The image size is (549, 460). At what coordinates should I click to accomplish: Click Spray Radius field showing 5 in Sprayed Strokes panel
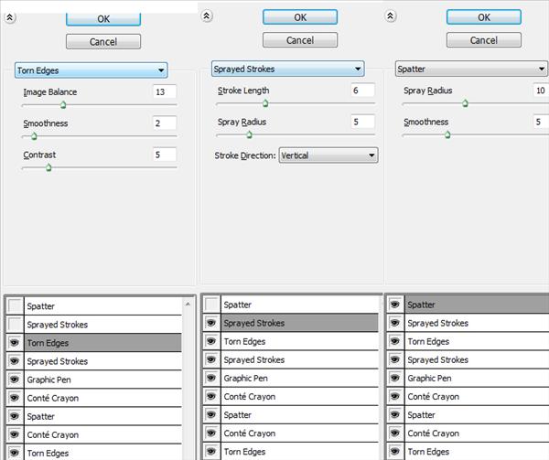pos(362,122)
